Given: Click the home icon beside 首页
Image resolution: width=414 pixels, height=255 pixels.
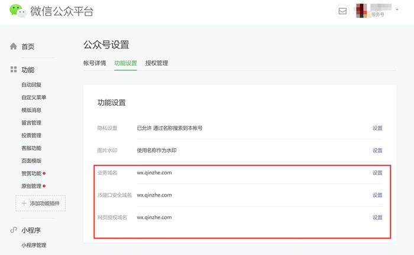Looking at the screenshot, I should click(14, 46).
